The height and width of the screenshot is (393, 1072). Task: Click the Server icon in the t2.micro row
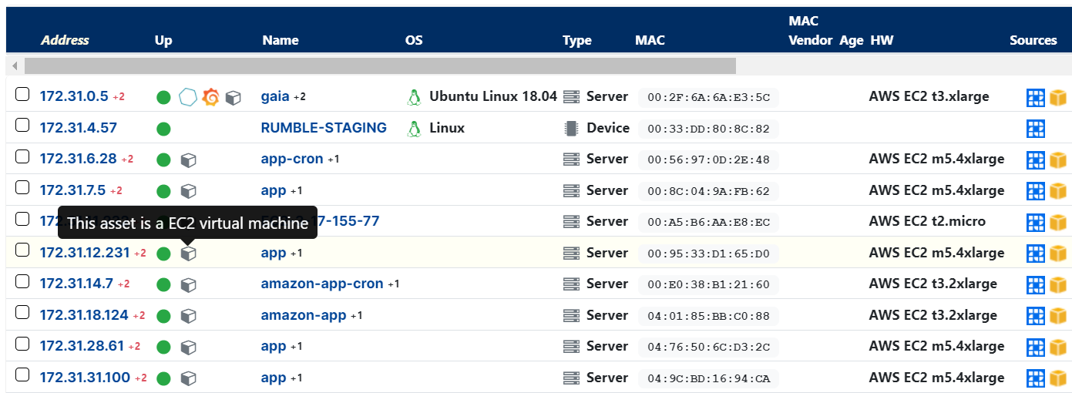(571, 221)
